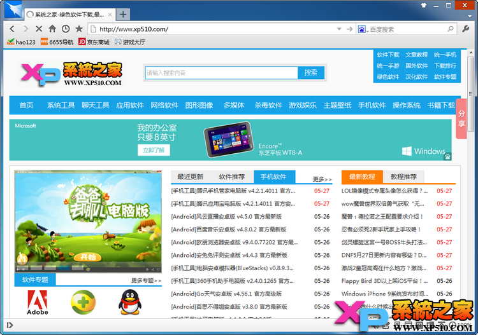Open 腾讯手机管家电脑版 v4.2.1.4011 entry
478x335 pixels.
click(233, 191)
